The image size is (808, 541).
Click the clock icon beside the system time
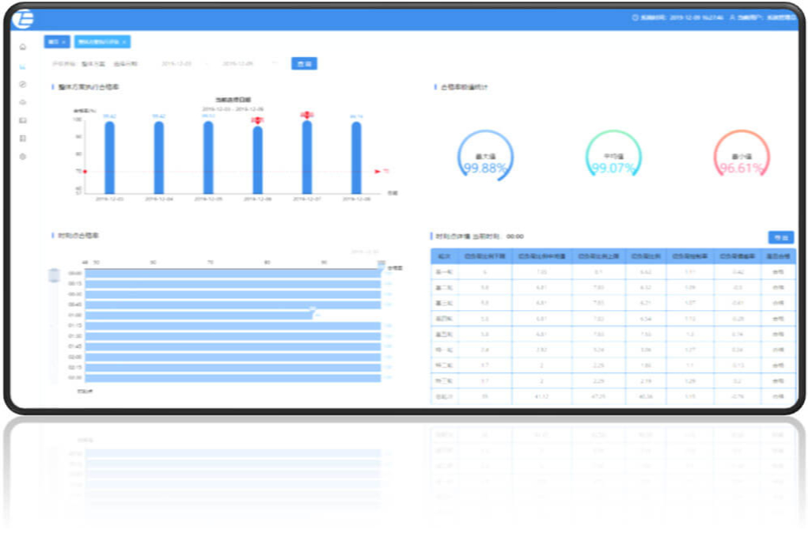coord(635,17)
